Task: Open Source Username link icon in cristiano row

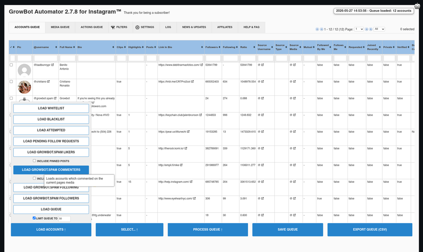Action: pyautogui.click(x=263, y=82)
